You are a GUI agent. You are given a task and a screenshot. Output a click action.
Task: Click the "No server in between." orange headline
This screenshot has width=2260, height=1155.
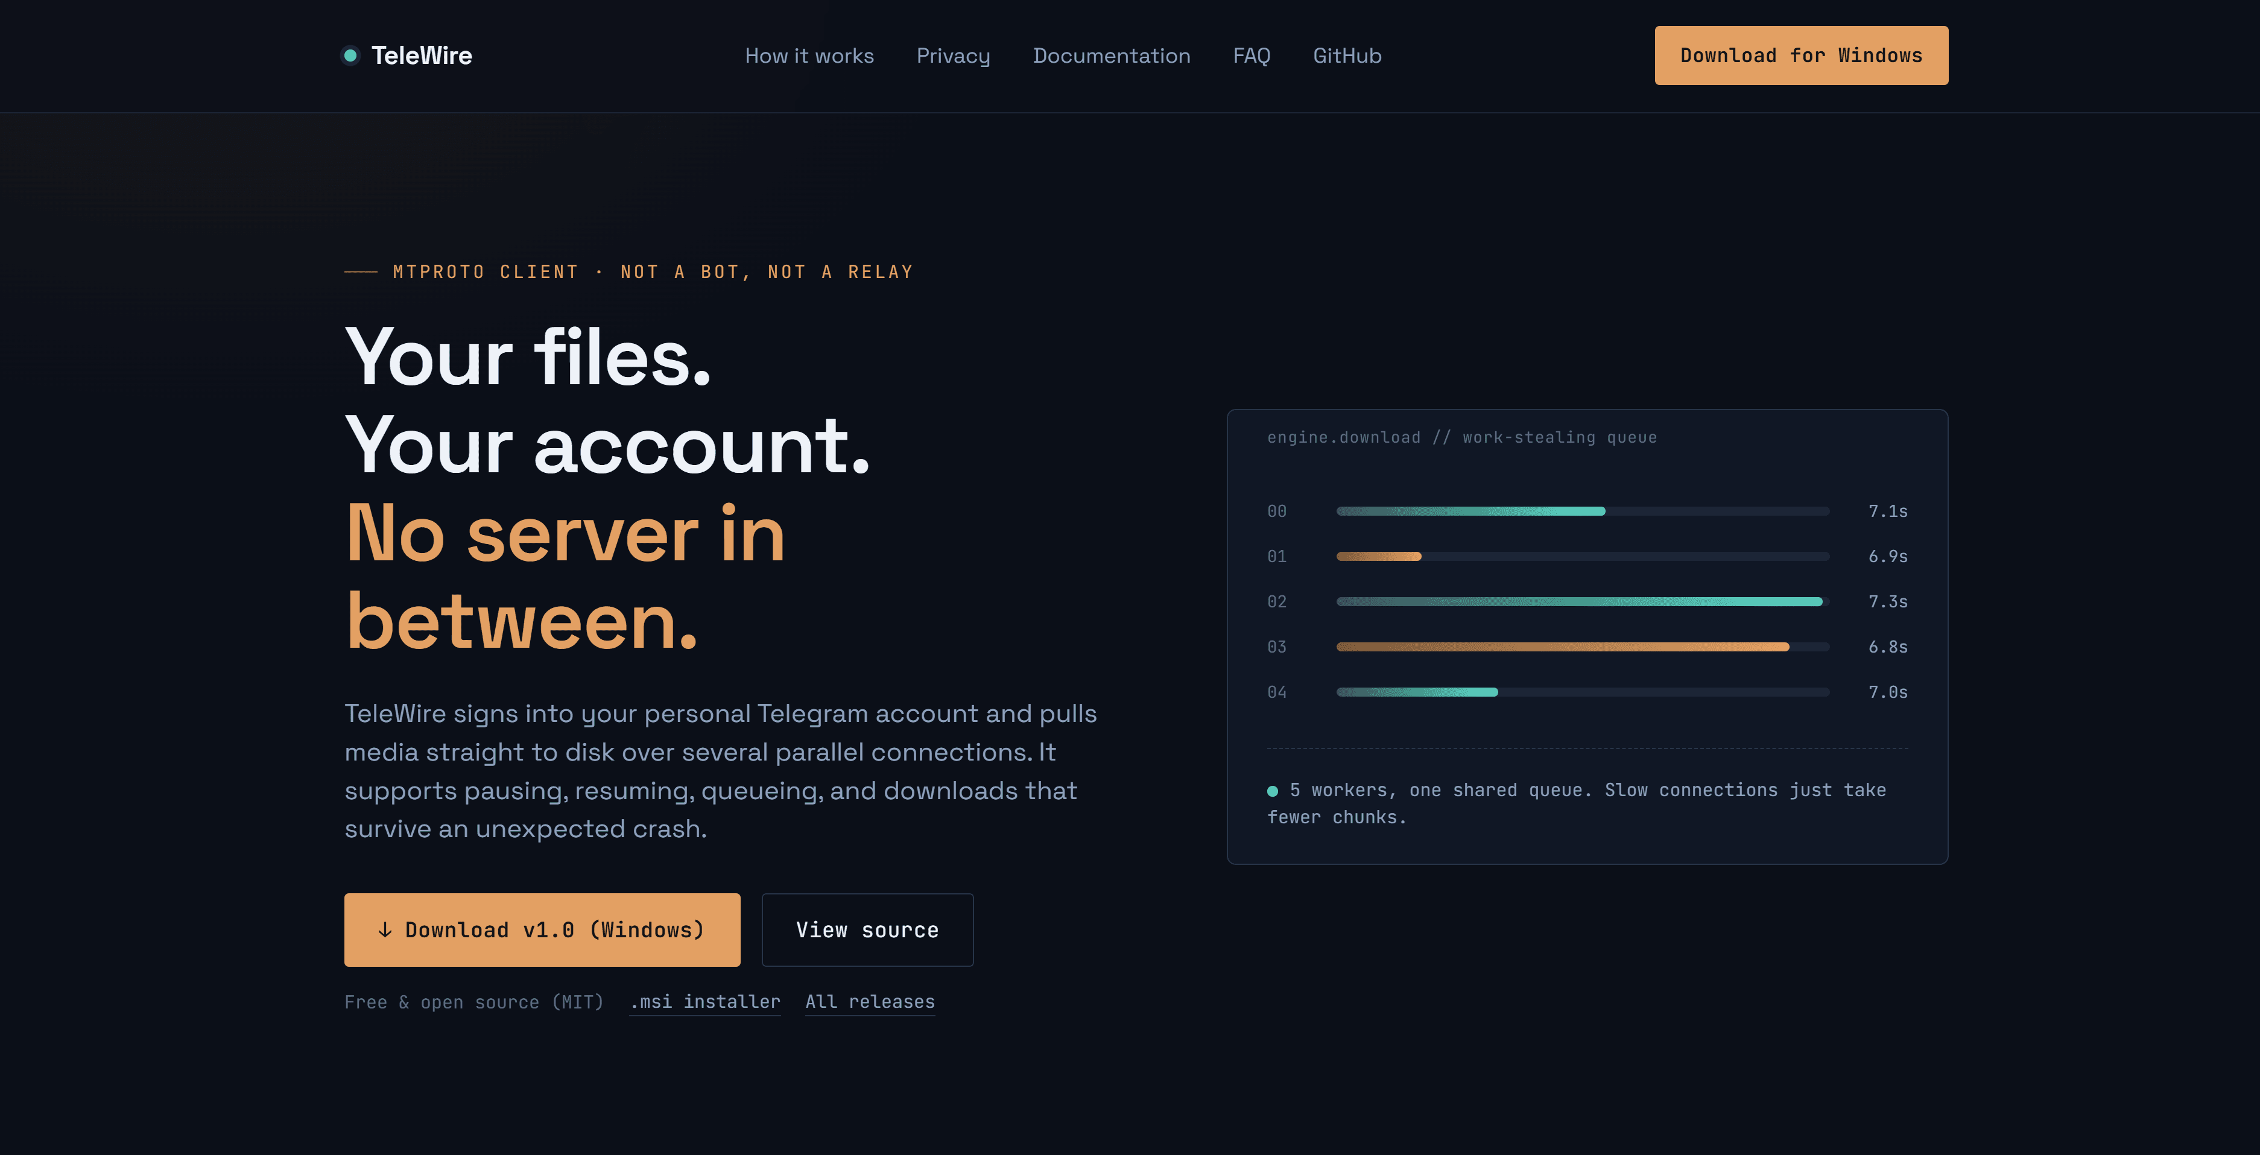565,577
